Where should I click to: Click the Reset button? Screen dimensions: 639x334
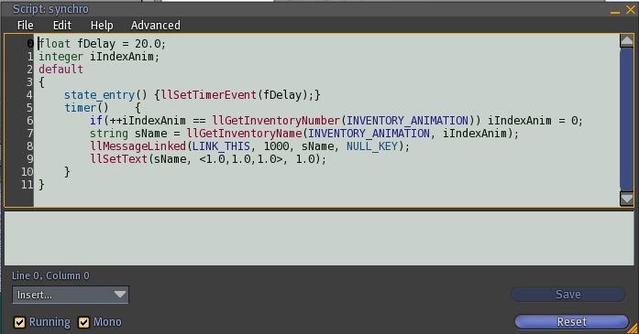pyautogui.click(x=572, y=322)
